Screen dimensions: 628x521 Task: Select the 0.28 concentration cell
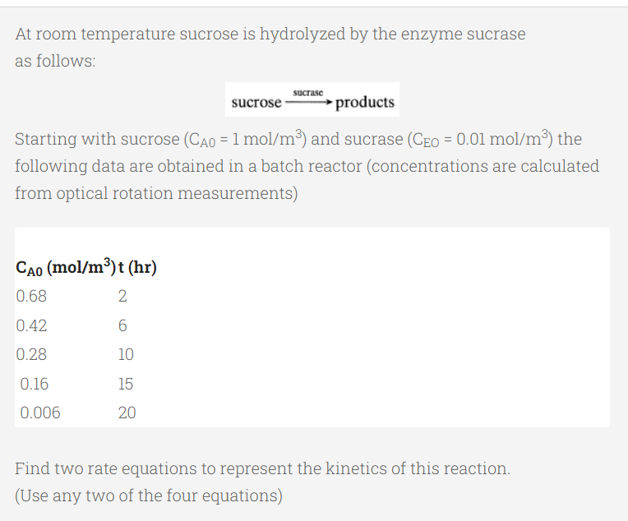pyautogui.click(x=31, y=354)
